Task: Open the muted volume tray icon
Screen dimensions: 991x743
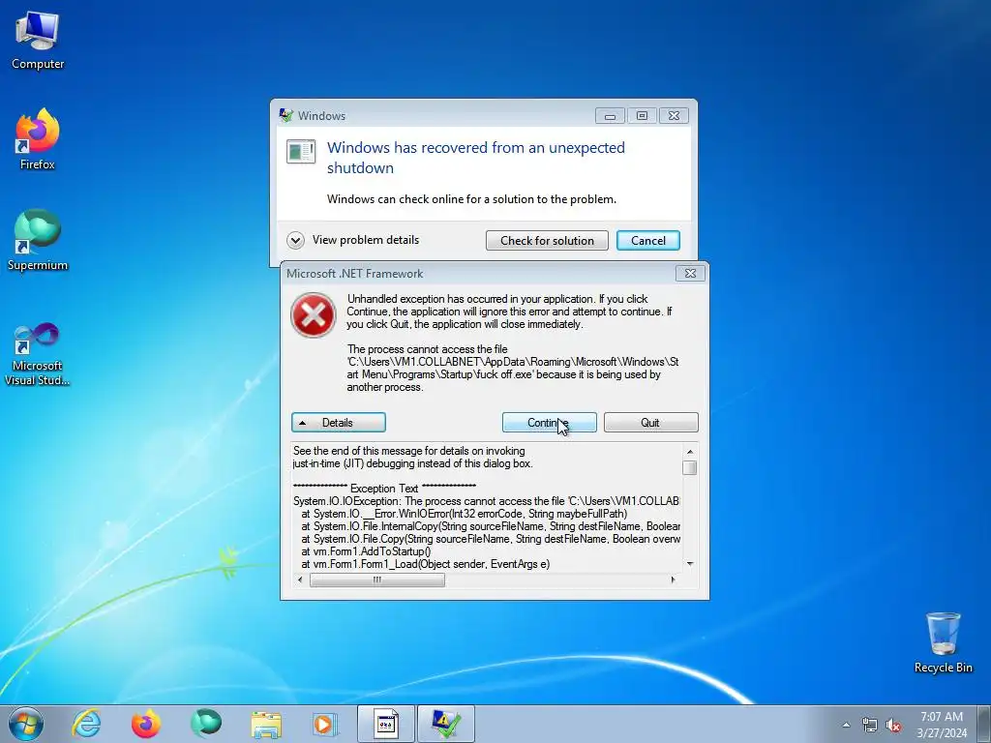Action: (893, 726)
